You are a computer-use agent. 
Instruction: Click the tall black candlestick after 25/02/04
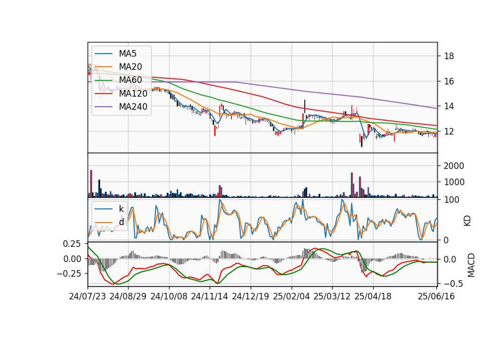[x=305, y=107]
